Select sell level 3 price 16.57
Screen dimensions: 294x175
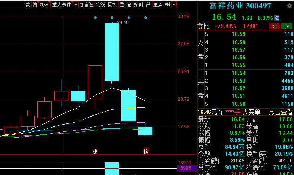[239, 50]
